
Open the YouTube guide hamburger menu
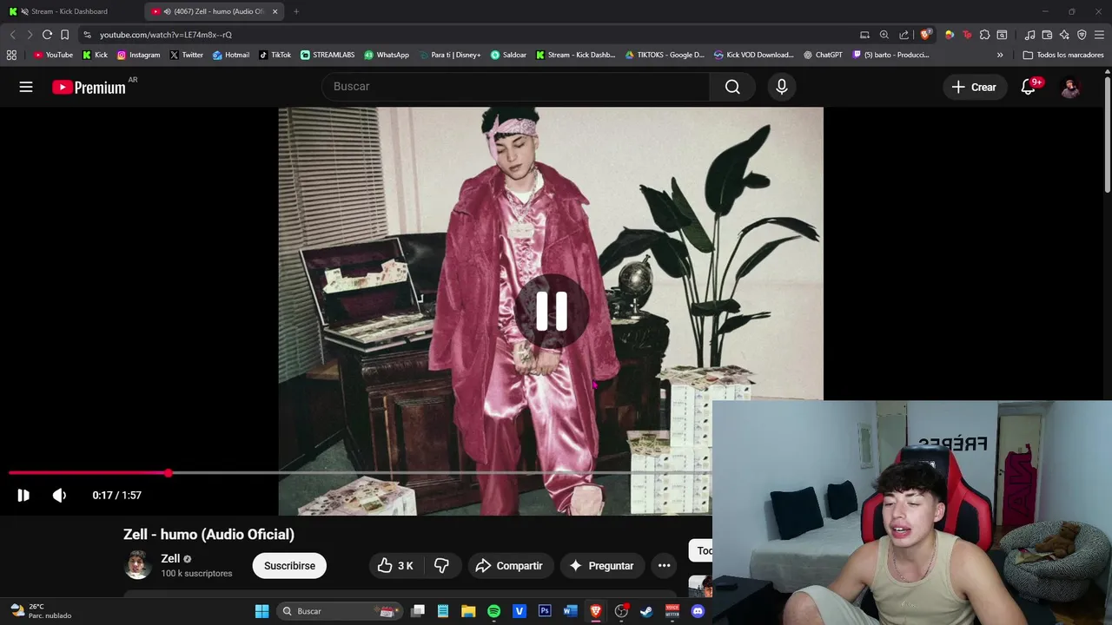26,87
